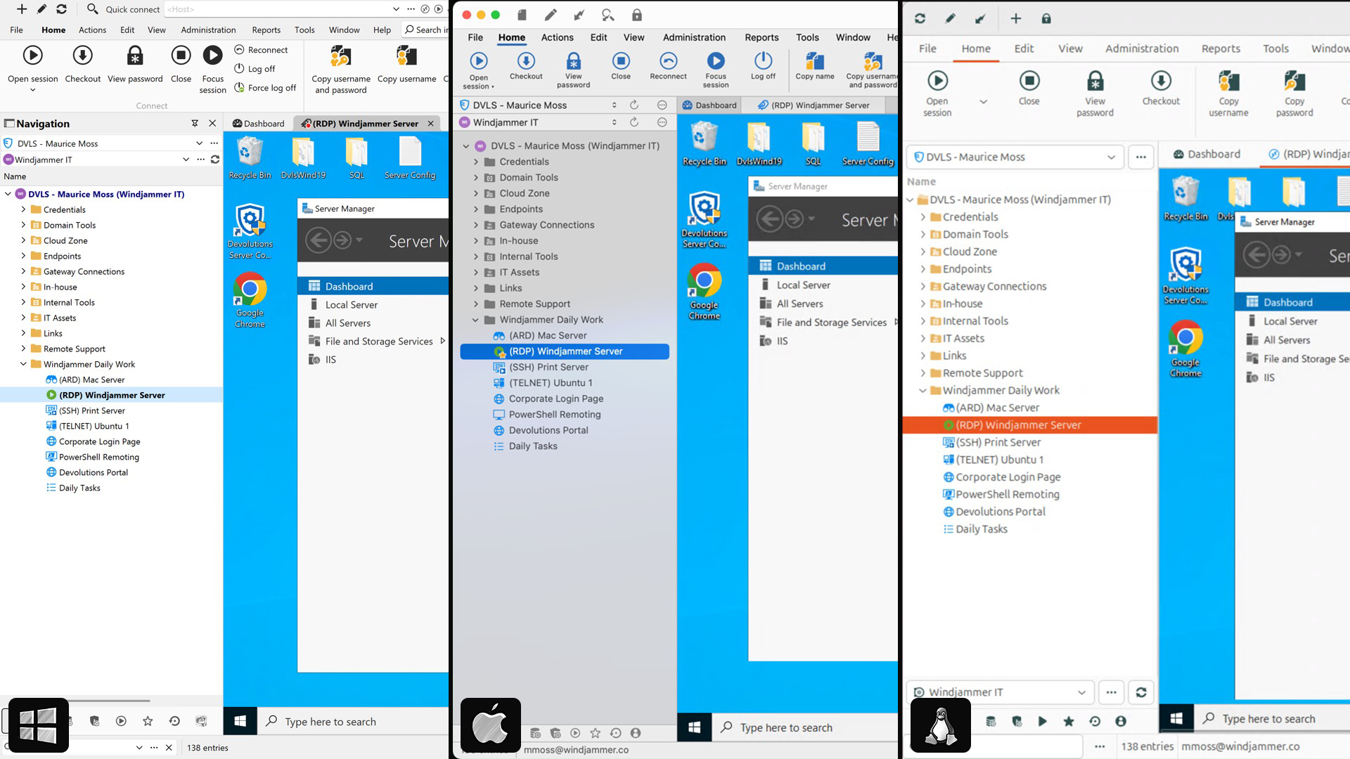Select Devolutions Portal entry in Linux tree
Image resolution: width=1350 pixels, height=759 pixels.
pyautogui.click(x=1001, y=512)
